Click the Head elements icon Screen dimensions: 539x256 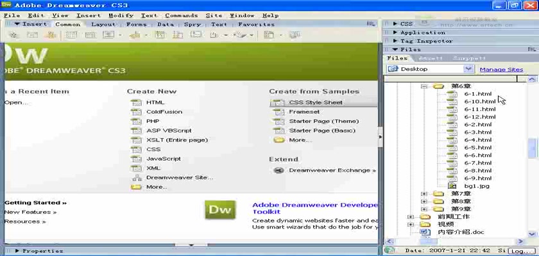[214, 35]
